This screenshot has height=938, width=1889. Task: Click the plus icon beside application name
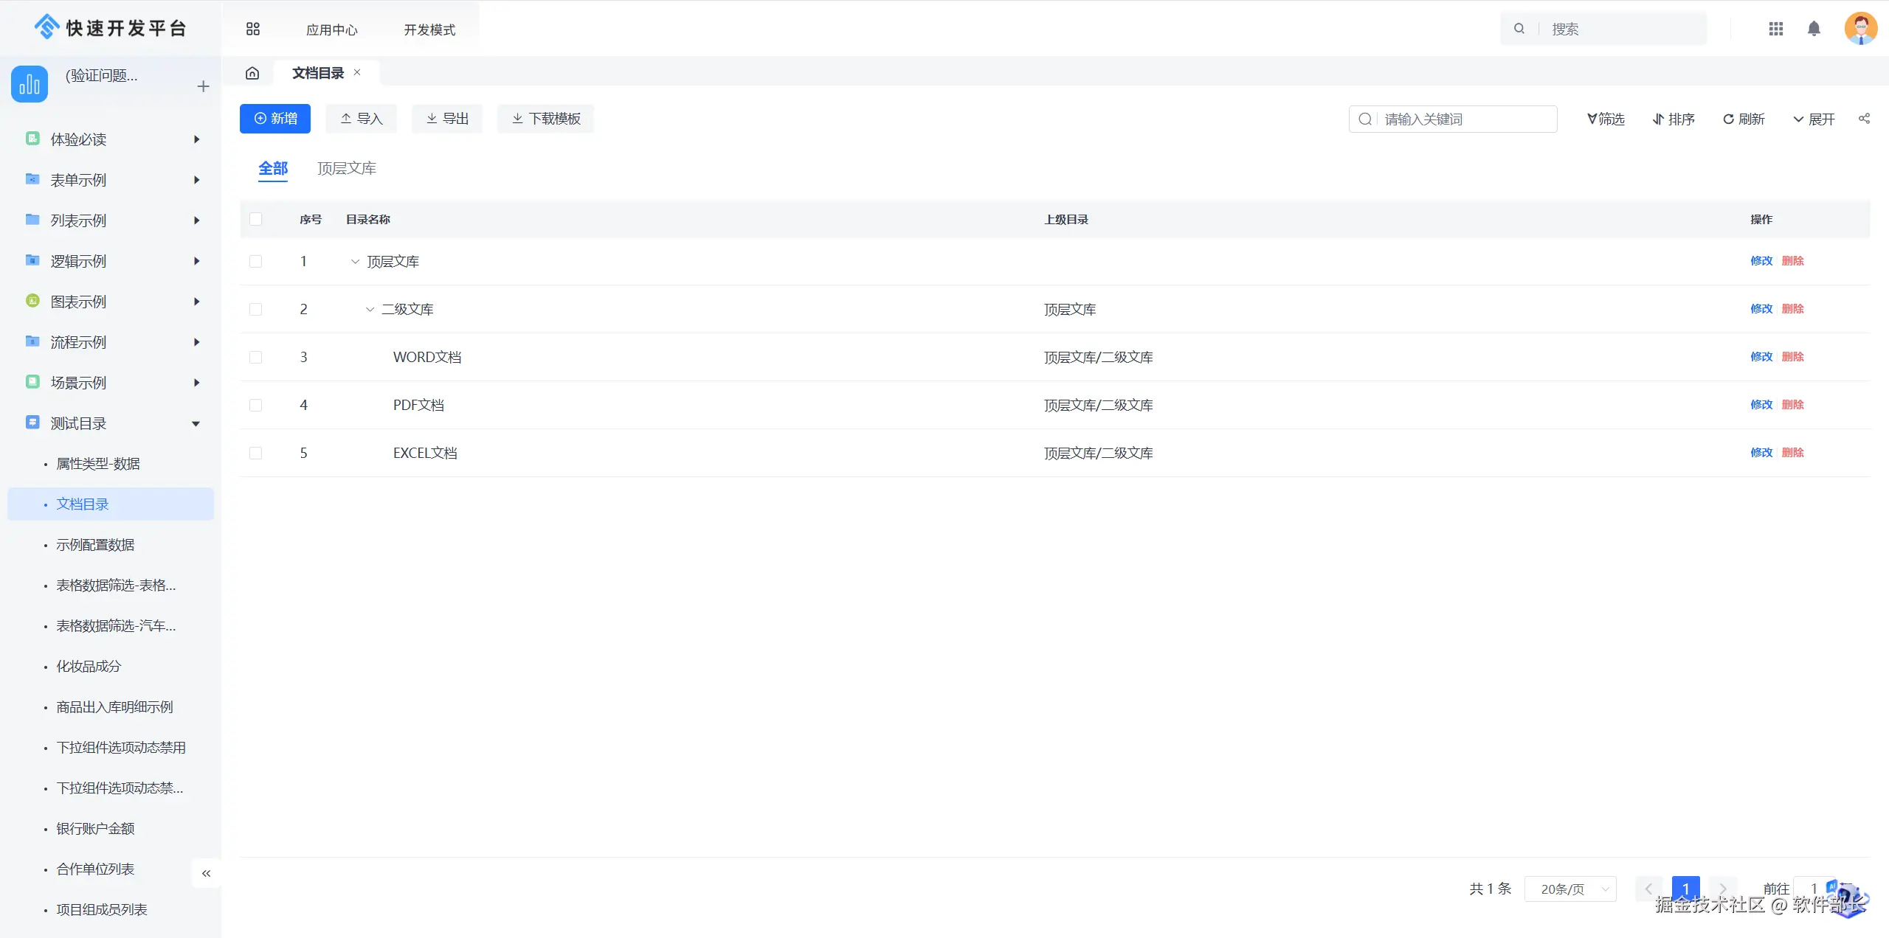(x=204, y=86)
